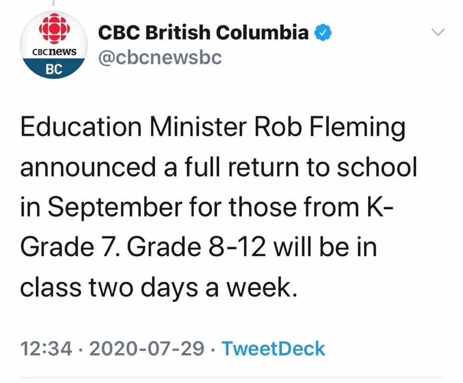Click the red CBC gem logo

pyautogui.click(x=55, y=28)
